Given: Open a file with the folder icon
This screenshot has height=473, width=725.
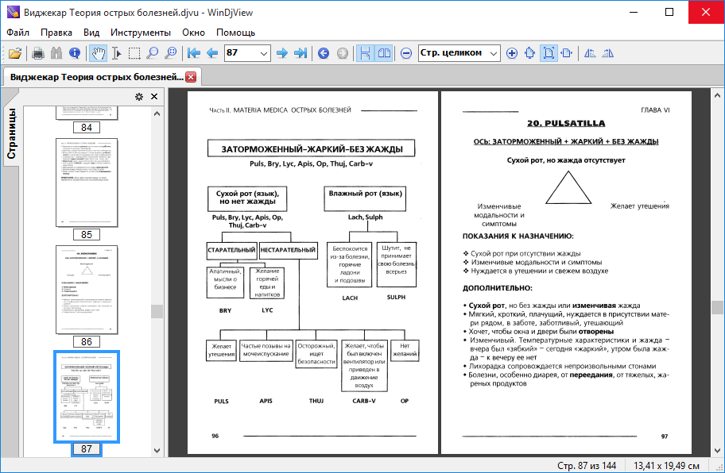Looking at the screenshot, I should pos(15,53).
